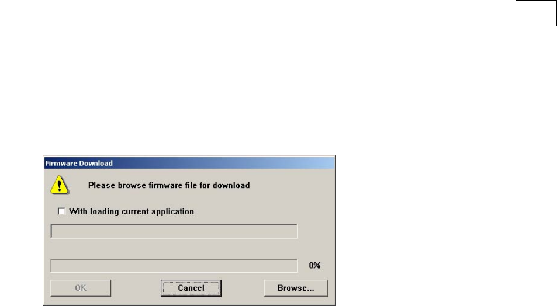
Task: Click the empty square box at top right
Action: pos(536,13)
